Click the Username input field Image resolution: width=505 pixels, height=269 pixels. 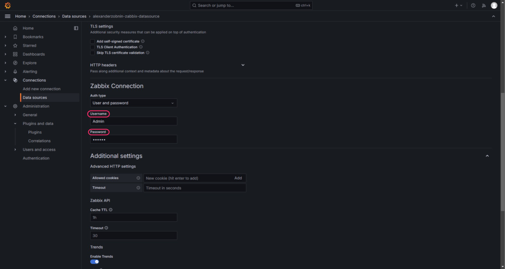[133, 121]
